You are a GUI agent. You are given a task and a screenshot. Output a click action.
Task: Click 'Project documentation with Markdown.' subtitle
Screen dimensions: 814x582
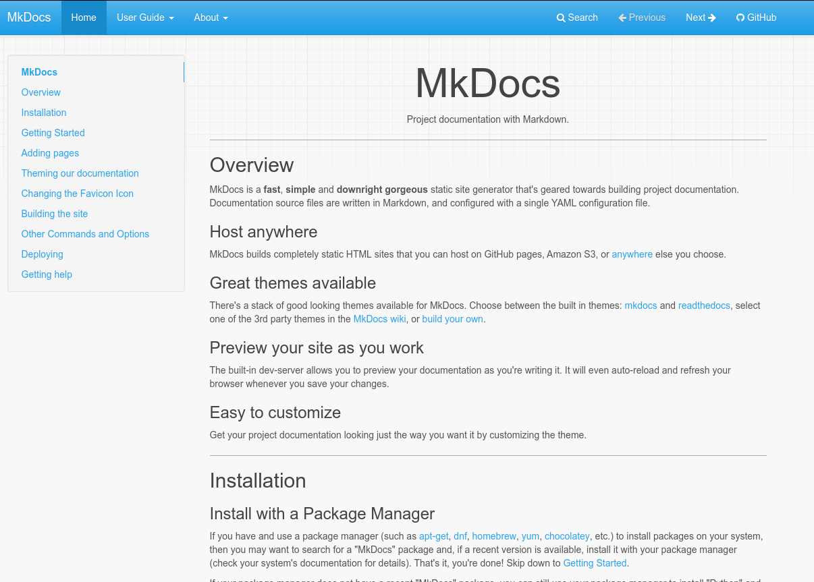tap(488, 119)
